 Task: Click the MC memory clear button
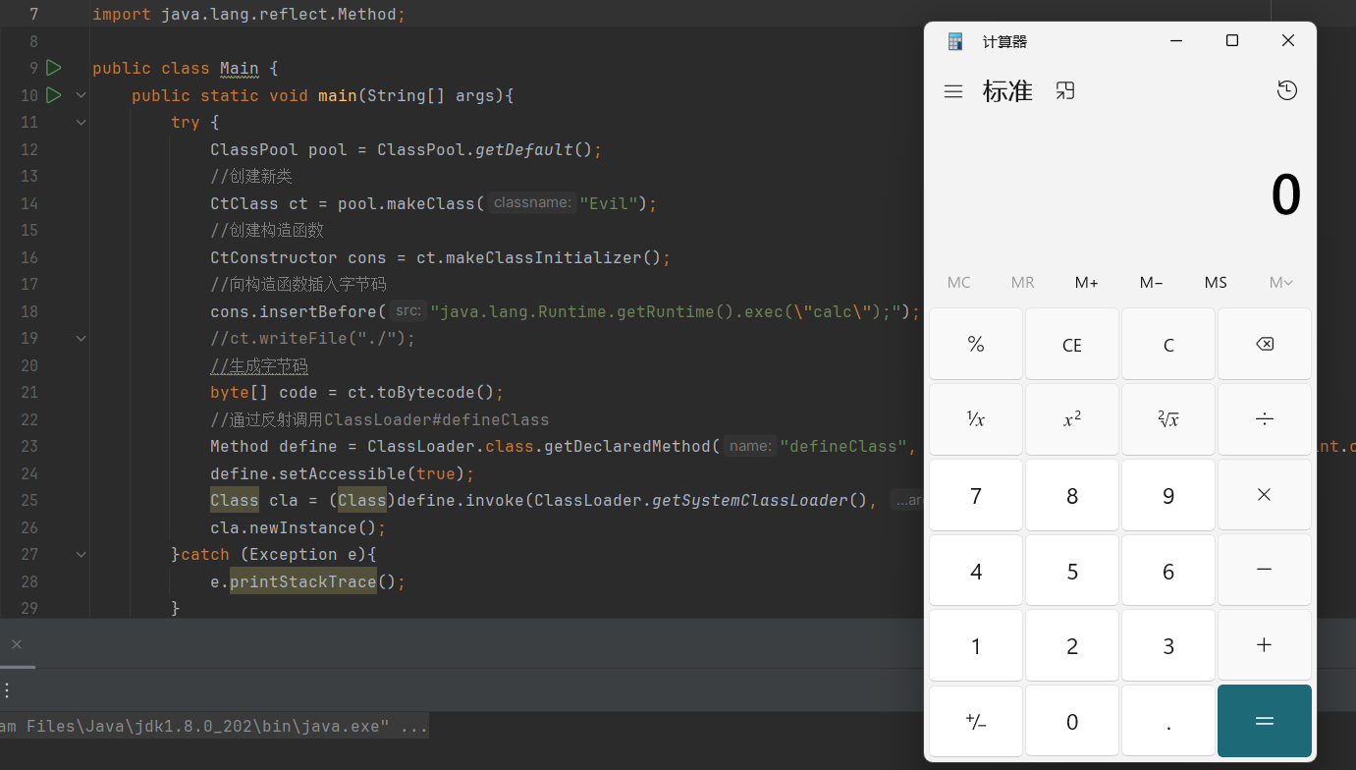959,282
